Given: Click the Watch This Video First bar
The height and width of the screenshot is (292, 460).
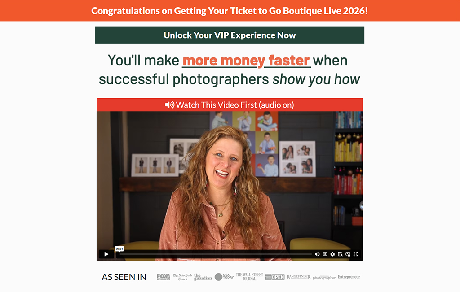Looking at the screenshot, I should pyautogui.click(x=230, y=105).
